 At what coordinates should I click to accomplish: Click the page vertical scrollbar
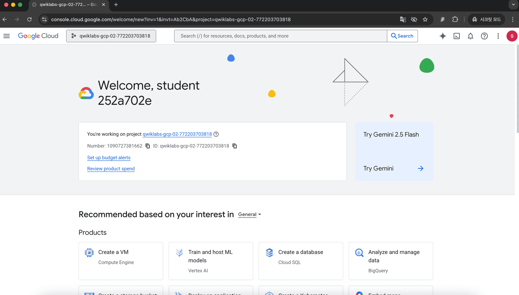pyautogui.click(x=517, y=89)
